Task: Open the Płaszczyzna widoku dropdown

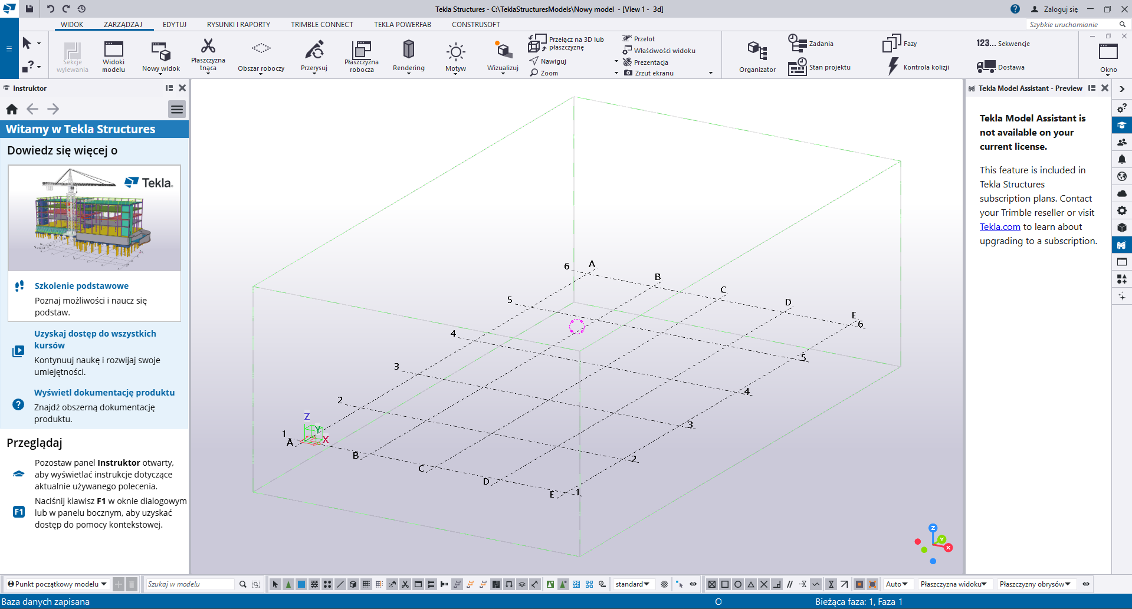Action: click(x=954, y=584)
